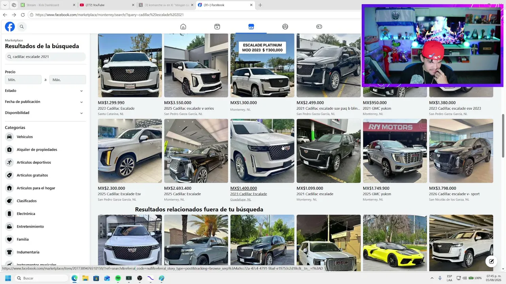Click the Marketplace search box with cadillac escalade 2021
The height and width of the screenshot is (284, 506).
click(x=45, y=57)
